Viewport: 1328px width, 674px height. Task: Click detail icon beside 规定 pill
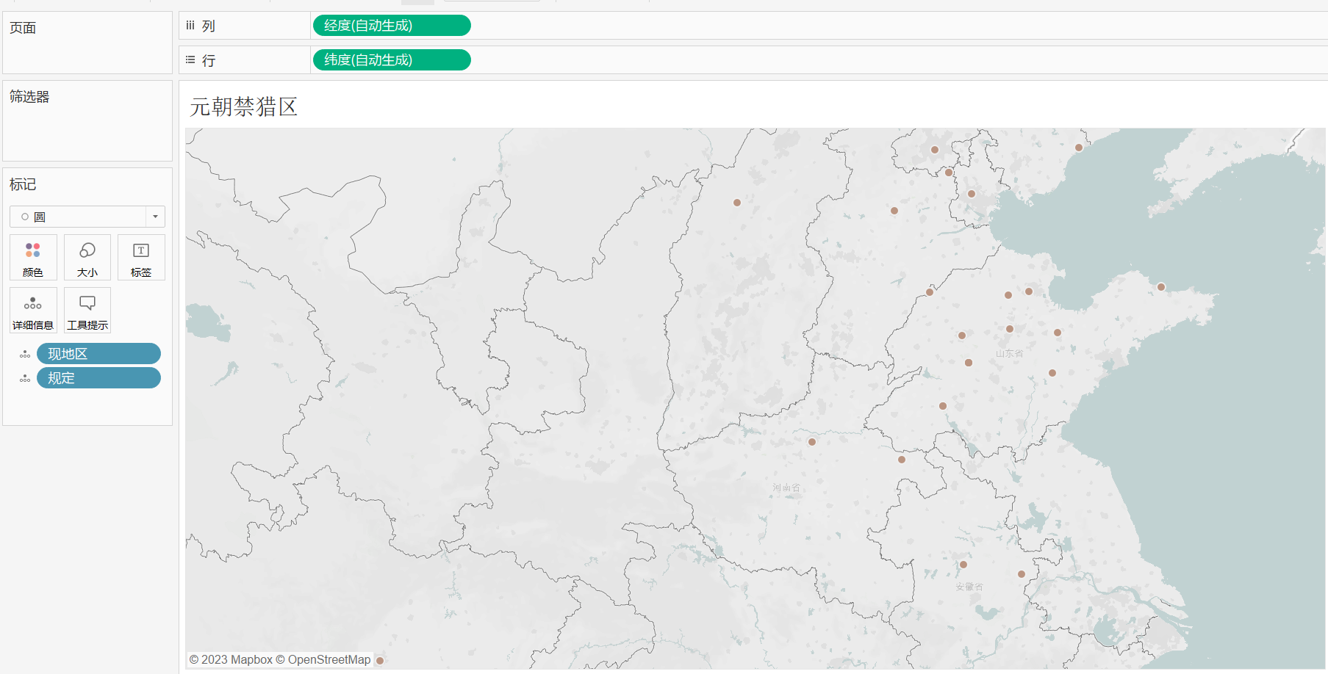25,378
